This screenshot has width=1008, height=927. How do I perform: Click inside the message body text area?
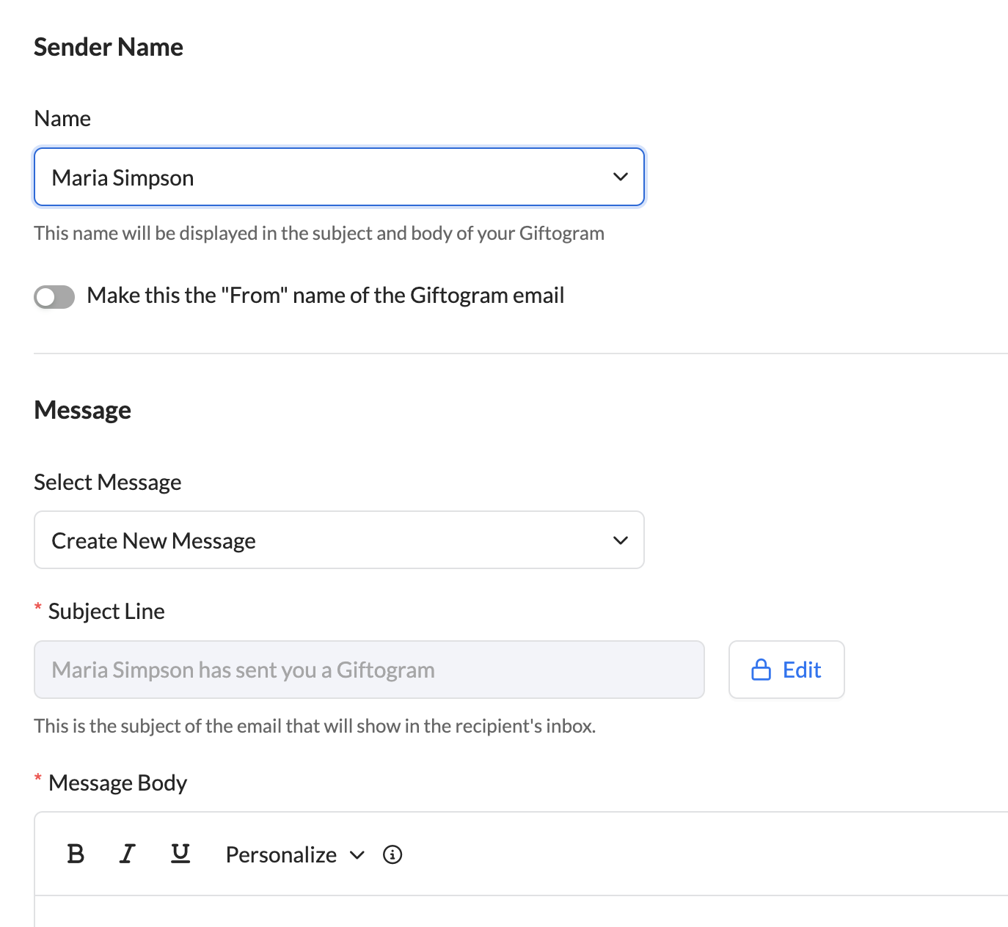514,912
